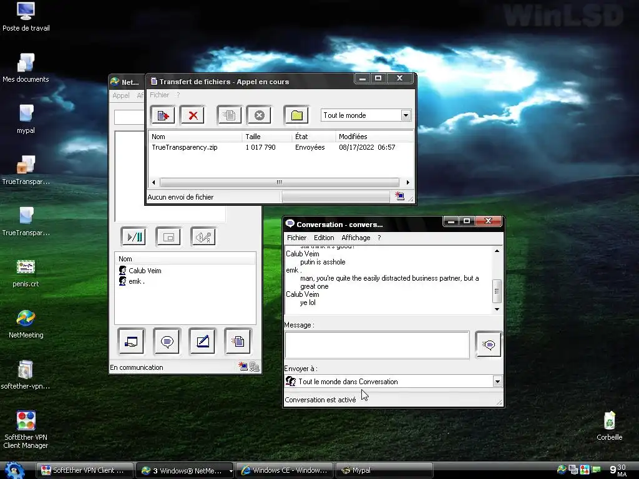Open the Fichier menu in Transfert de fichiers
639x479 pixels.
[x=159, y=95]
